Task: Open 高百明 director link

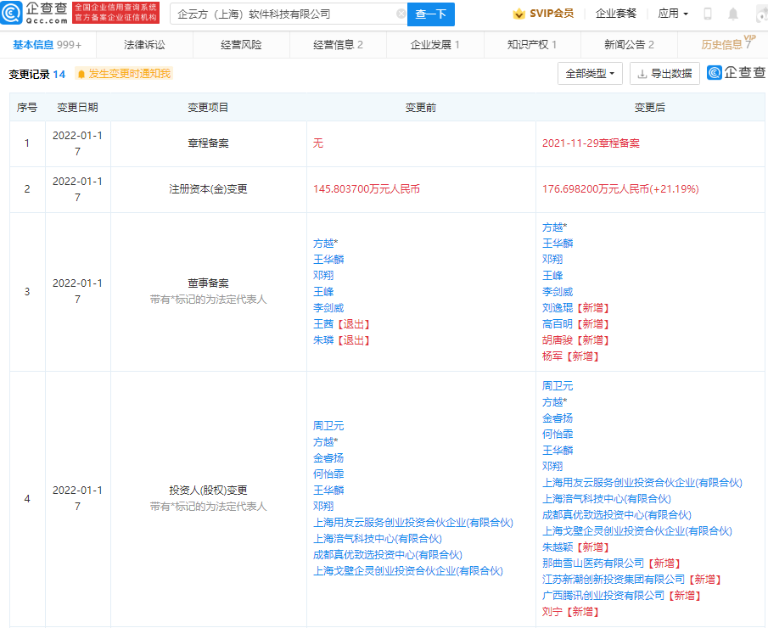Action: point(558,324)
